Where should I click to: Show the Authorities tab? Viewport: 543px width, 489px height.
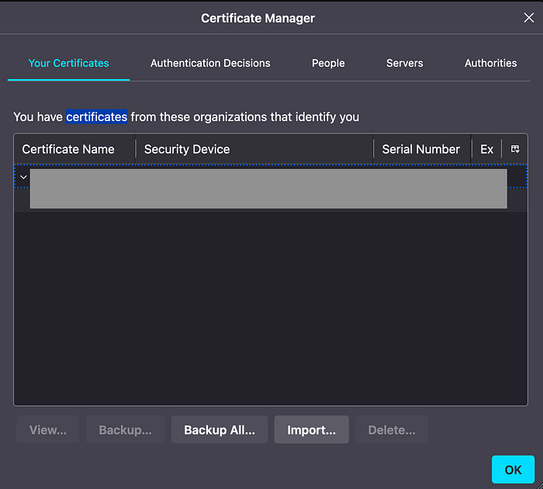pyautogui.click(x=490, y=63)
